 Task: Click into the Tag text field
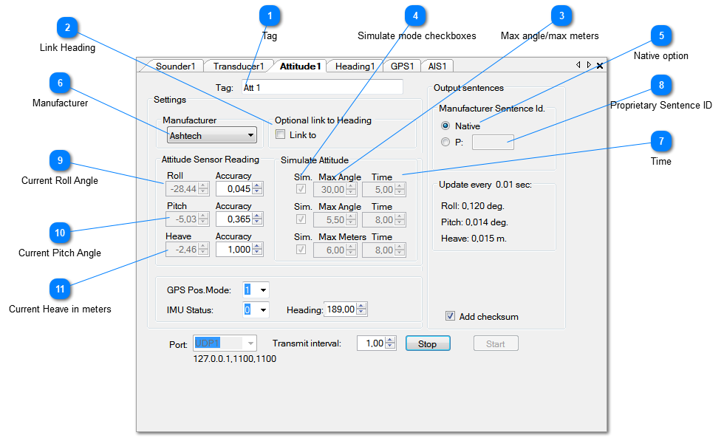coord(321,87)
